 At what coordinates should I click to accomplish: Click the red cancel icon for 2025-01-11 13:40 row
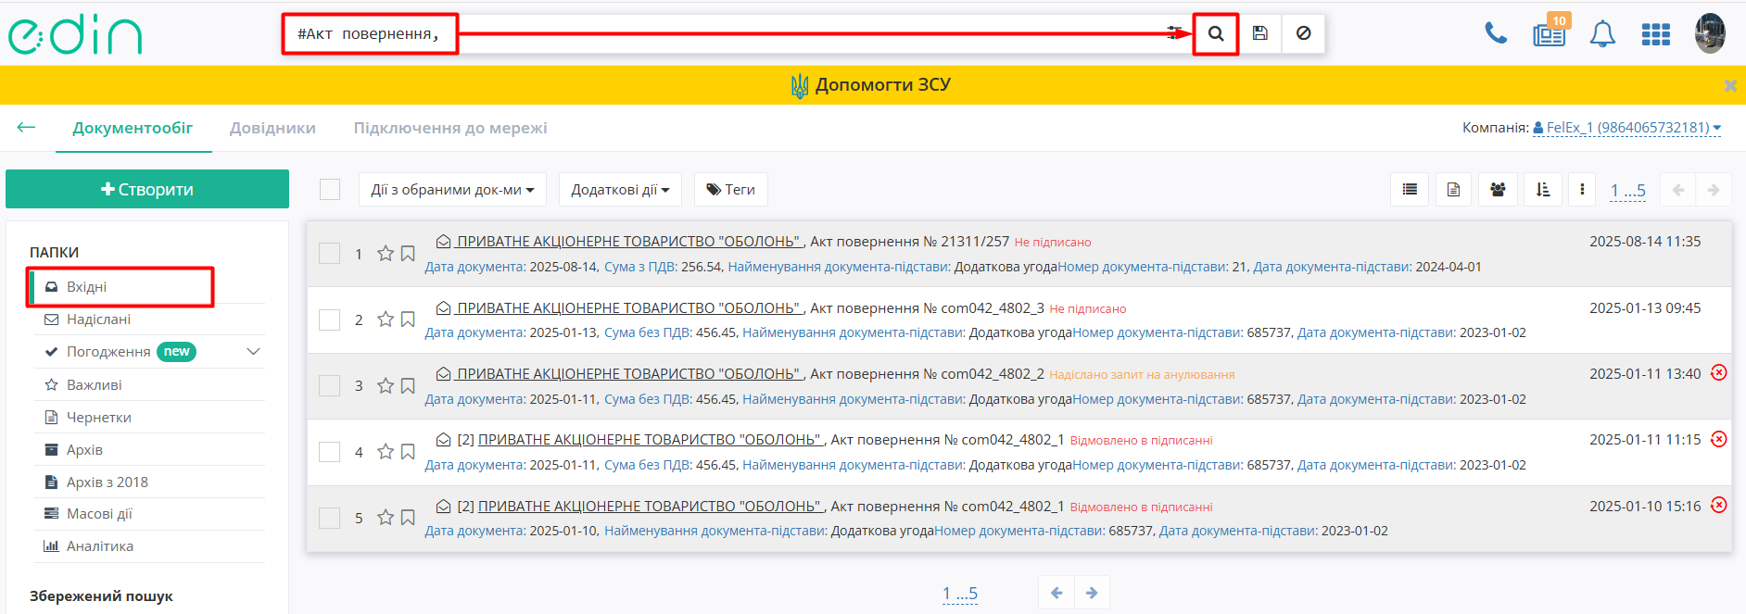point(1718,372)
